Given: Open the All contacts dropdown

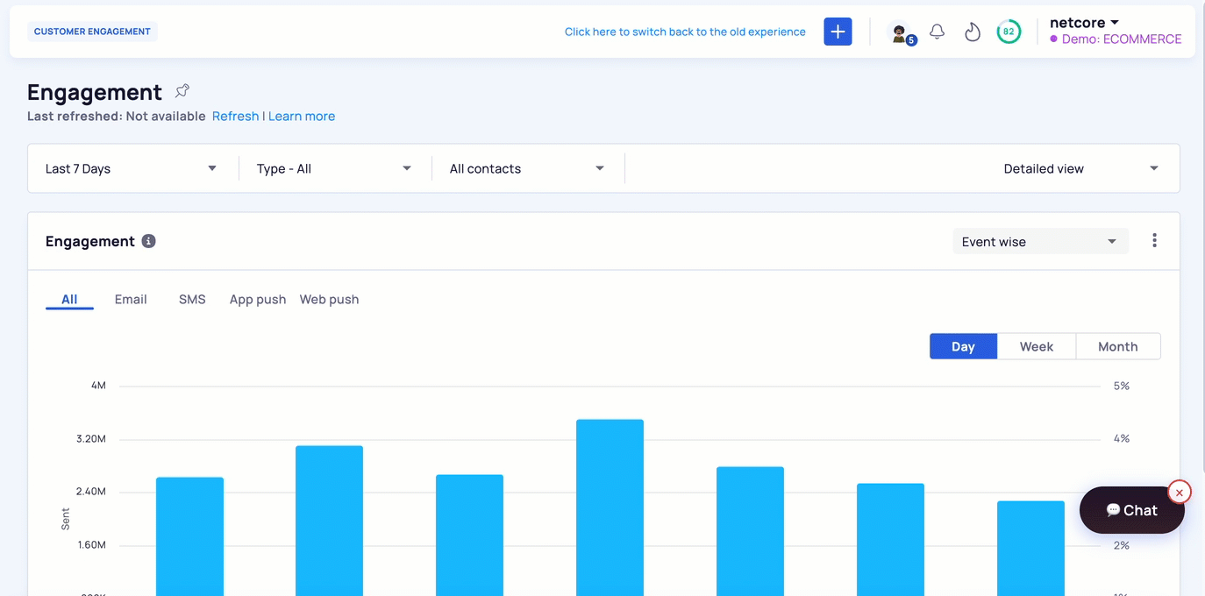Looking at the screenshot, I should click(x=527, y=168).
